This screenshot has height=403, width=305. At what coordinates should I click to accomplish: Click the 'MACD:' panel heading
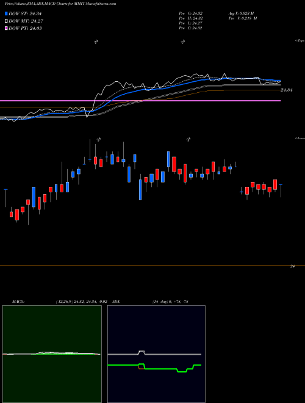(18, 302)
